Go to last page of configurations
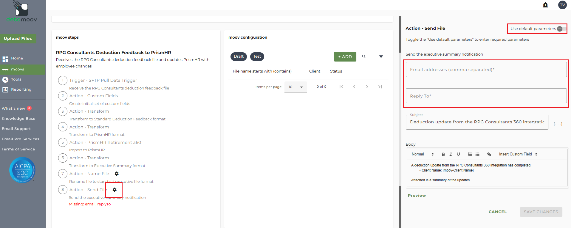 coord(380,87)
